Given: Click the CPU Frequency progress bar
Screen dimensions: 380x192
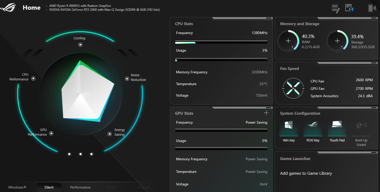Looking at the screenshot, I should click(x=221, y=43).
